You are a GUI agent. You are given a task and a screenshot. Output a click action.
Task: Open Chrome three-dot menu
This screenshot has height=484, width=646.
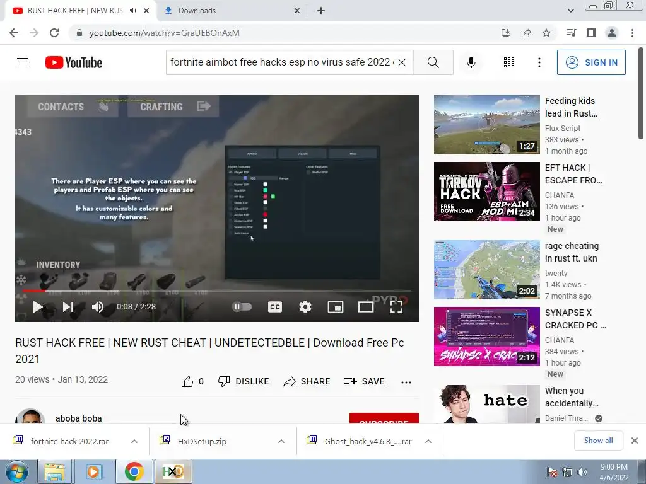tap(632, 33)
